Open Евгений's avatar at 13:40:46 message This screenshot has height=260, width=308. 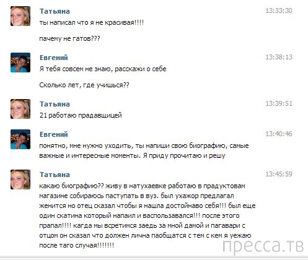[20, 139]
